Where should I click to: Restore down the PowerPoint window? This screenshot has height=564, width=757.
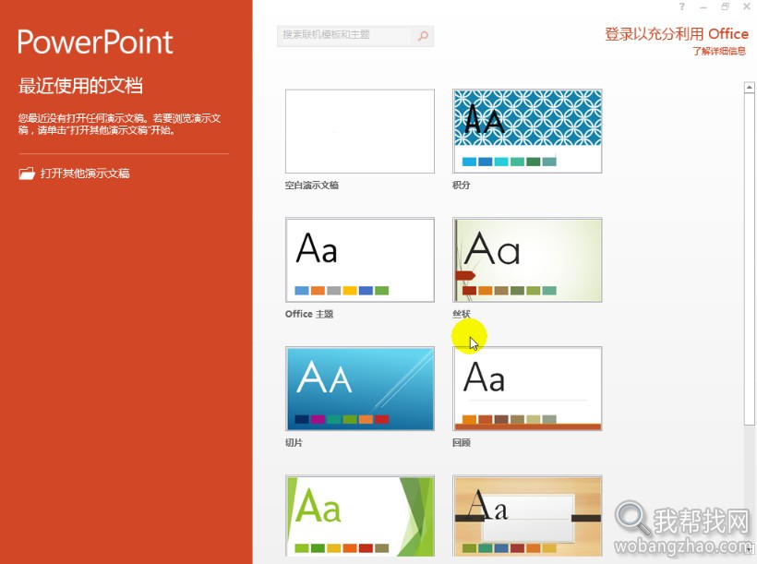click(725, 6)
